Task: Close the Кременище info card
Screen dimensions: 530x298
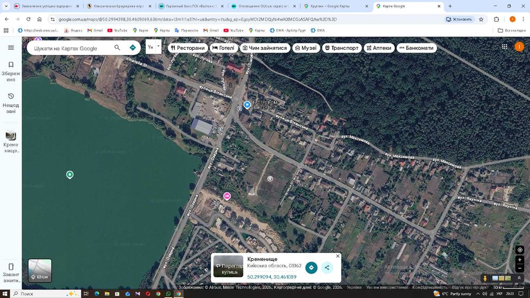Action: pos(338,256)
